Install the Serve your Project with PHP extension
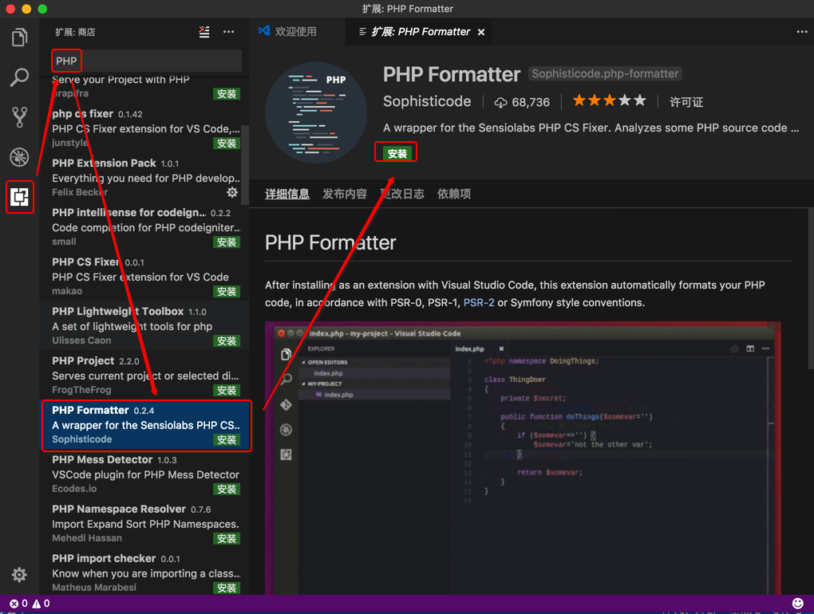The width and height of the screenshot is (814, 614). pos(227,94)
